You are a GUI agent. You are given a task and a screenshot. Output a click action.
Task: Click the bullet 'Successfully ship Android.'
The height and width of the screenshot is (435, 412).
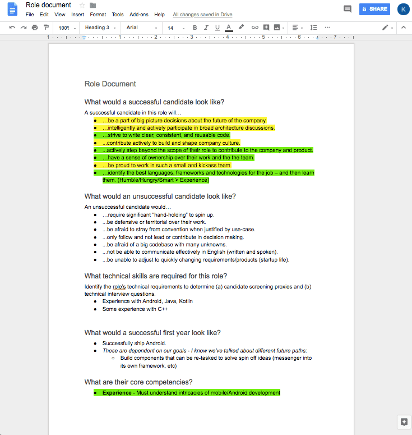pyautogui.click(x=135, y=343)
